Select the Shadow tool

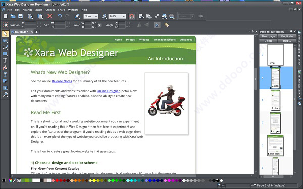(5, 81)
